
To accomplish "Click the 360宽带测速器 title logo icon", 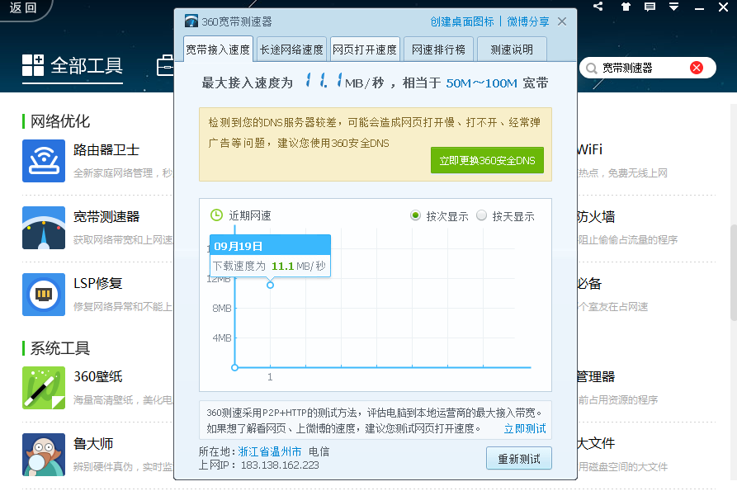I will (x=191, y=21).
